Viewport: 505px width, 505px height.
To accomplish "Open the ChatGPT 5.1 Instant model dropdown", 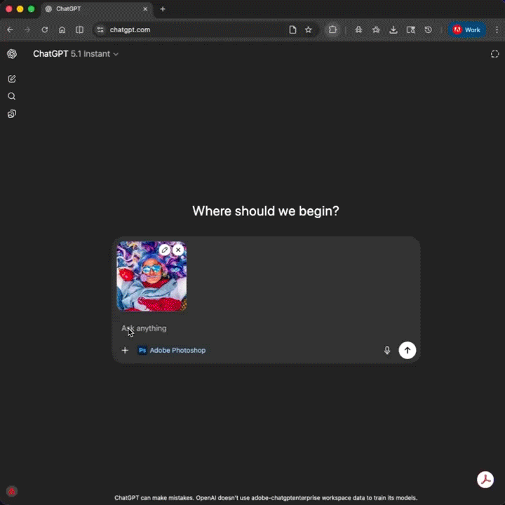I will (76, 54).
